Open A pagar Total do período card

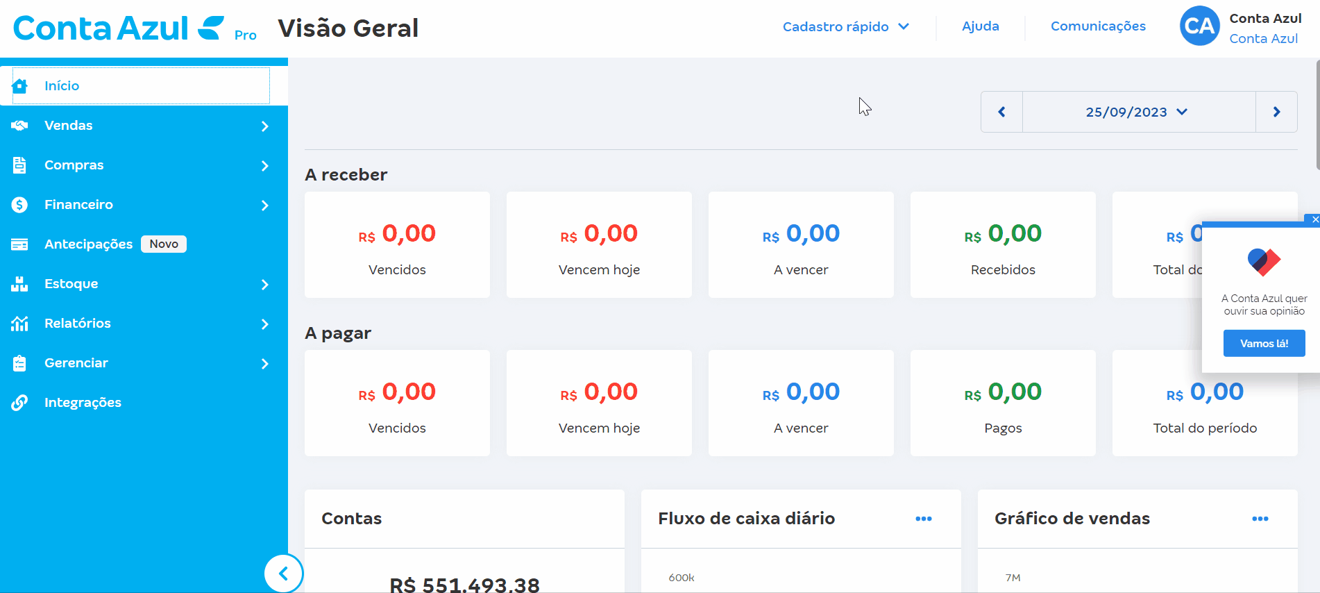(x=1205, y=403)
